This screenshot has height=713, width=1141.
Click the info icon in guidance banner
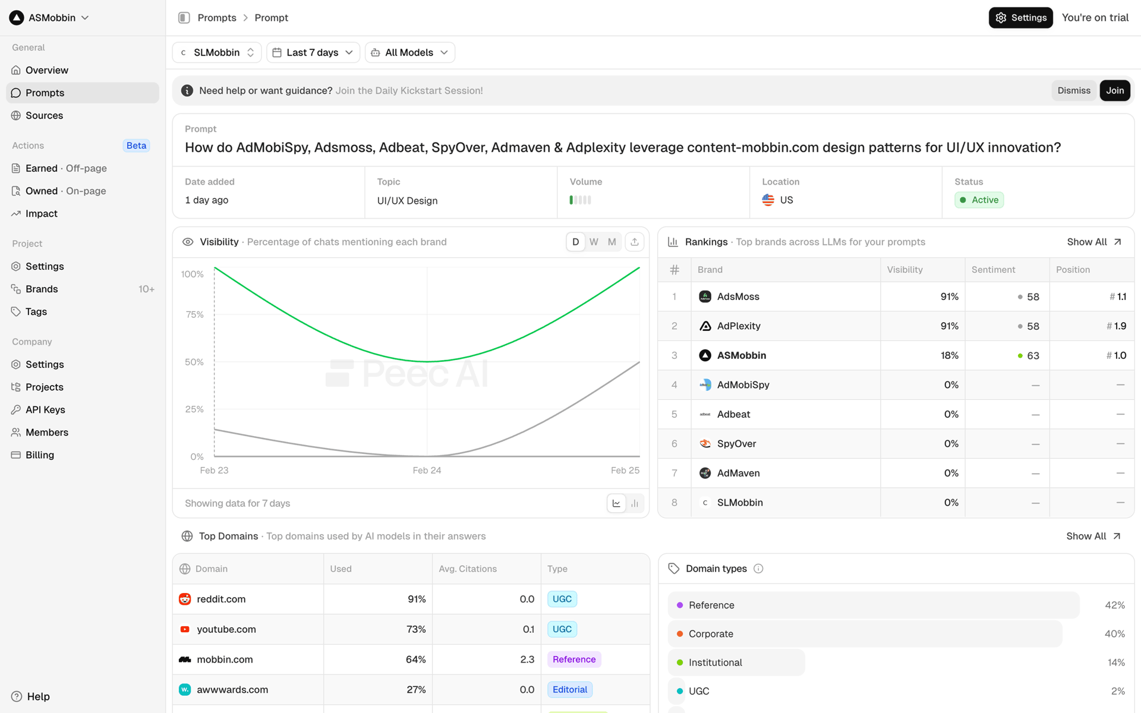pyautogui.click(x=187, y=90)
